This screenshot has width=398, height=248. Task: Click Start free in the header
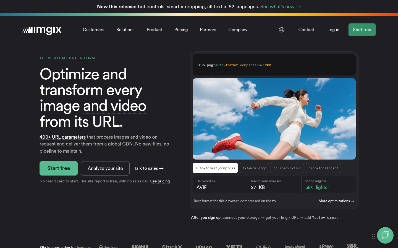(x=362, y=30)
